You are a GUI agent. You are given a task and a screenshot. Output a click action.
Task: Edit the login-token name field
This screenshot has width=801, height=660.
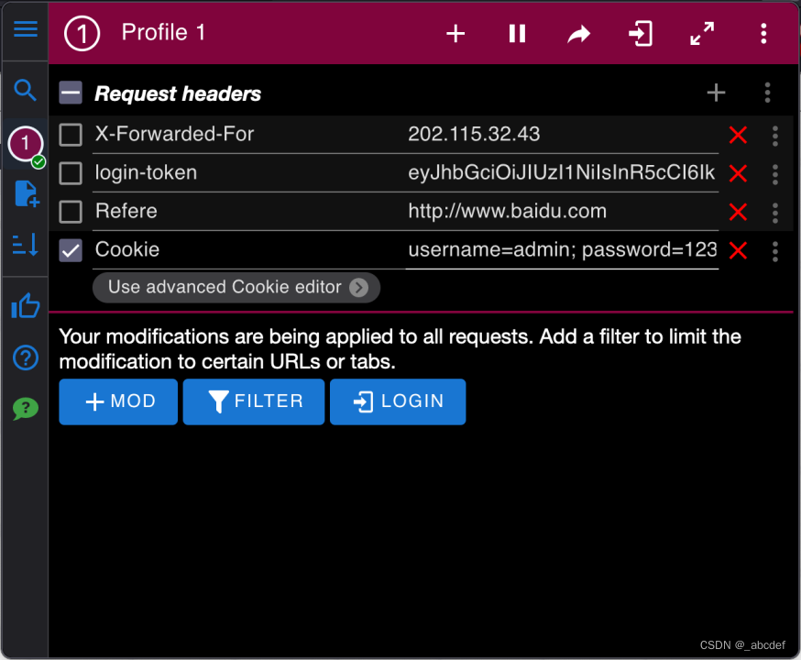pos(247,173)
